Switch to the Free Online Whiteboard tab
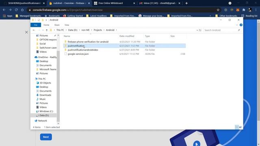 115,3
